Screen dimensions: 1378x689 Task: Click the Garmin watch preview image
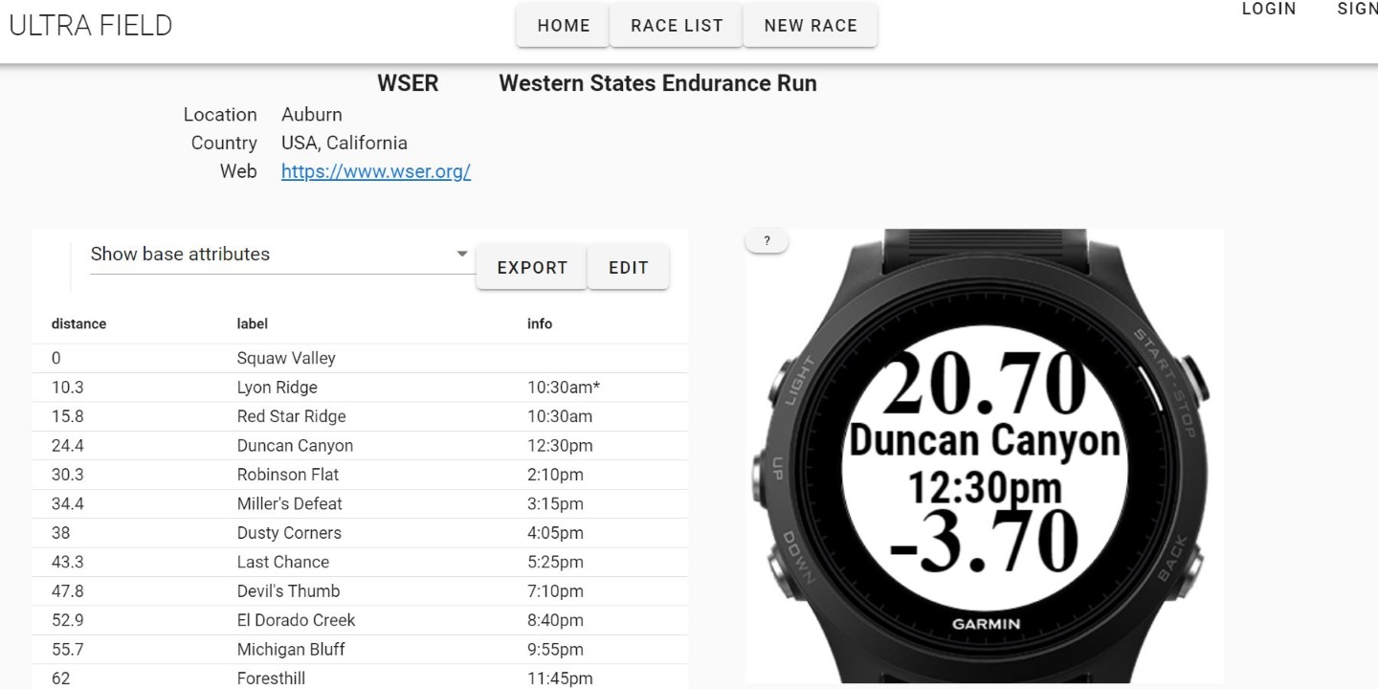click(x=985, y=456)
